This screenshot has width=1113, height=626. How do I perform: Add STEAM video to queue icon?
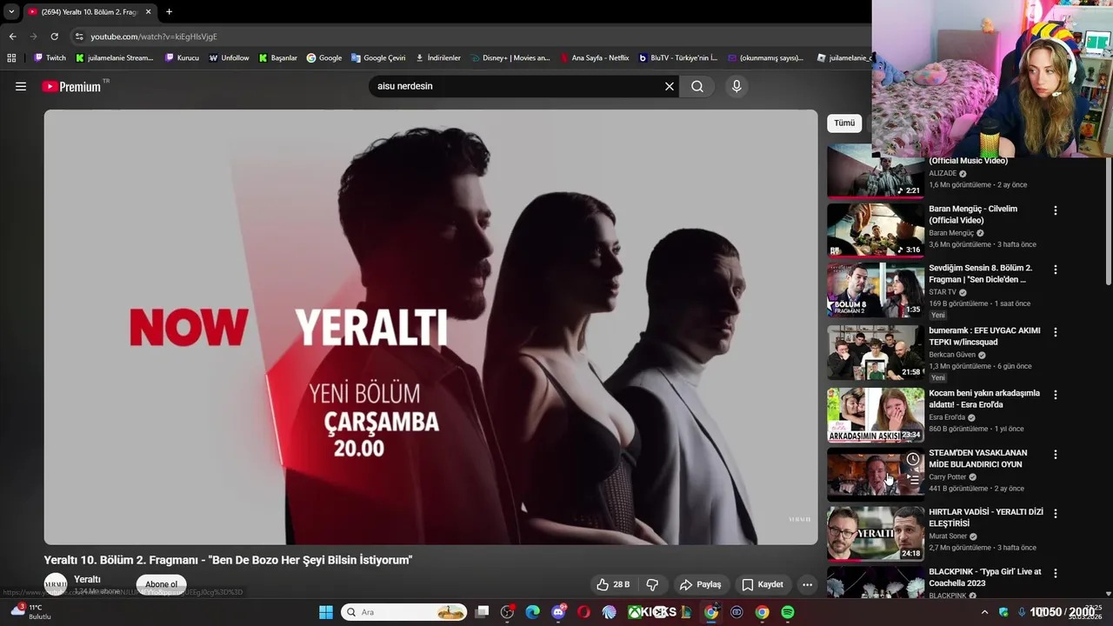tap(913, 479)
